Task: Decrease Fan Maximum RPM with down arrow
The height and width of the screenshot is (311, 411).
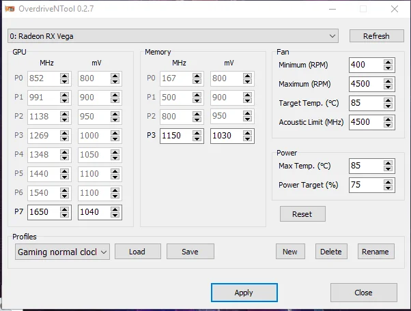Action: 388,87
